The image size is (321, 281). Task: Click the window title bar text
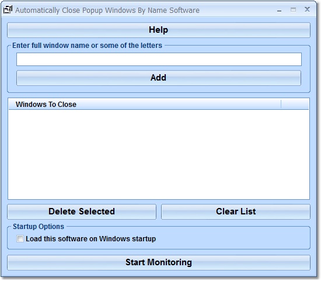[x=107, y=11]
